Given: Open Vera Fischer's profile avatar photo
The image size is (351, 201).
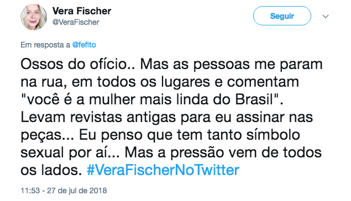Looking at the screenshot, I should point(34,17).
